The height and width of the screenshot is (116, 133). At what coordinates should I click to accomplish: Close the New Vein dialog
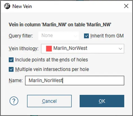(x=126, y=6)
